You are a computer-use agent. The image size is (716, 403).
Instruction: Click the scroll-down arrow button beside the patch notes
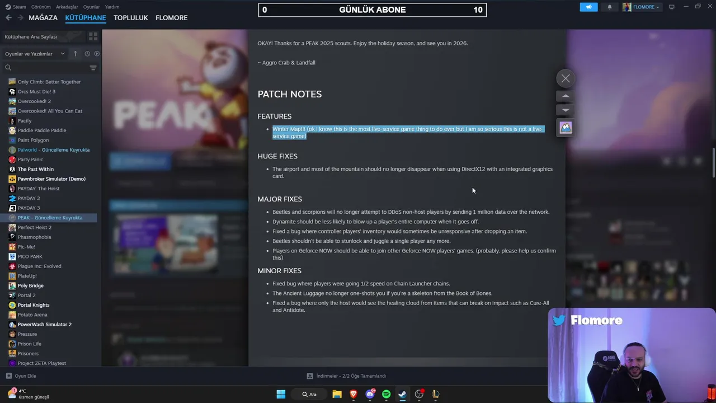point(566,110)
